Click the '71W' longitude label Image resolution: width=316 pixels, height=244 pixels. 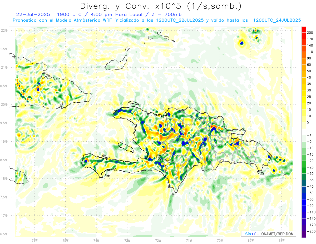coord(189,240)
